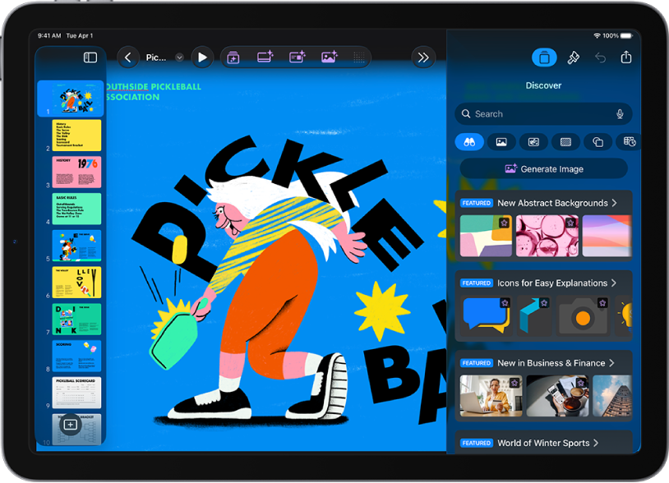Tap the Generate Image button
The height and width of the screenshot is (483, 669).
coord(544,168)
